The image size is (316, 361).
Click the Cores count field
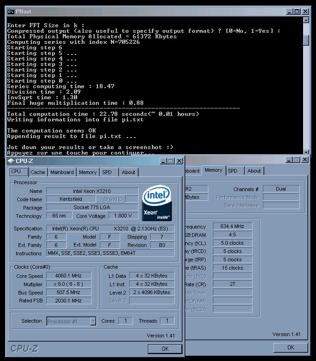(x=125, y=321)
